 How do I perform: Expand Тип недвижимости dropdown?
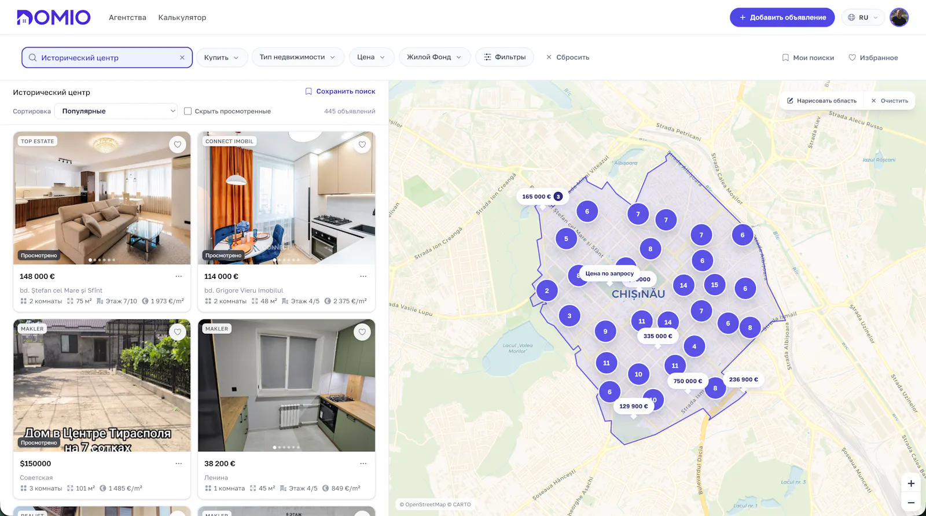[x=297, y=57]
